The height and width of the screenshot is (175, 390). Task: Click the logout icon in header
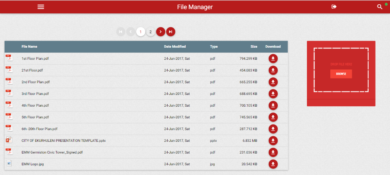[334, 7]
